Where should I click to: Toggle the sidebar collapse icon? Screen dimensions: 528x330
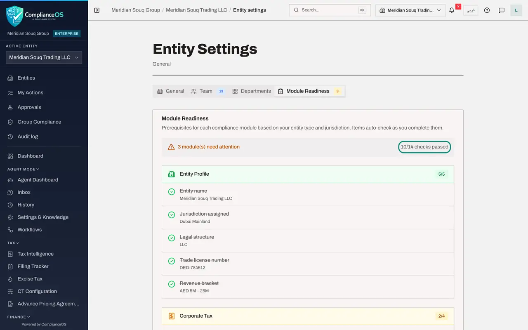click(x=97, y=10)
